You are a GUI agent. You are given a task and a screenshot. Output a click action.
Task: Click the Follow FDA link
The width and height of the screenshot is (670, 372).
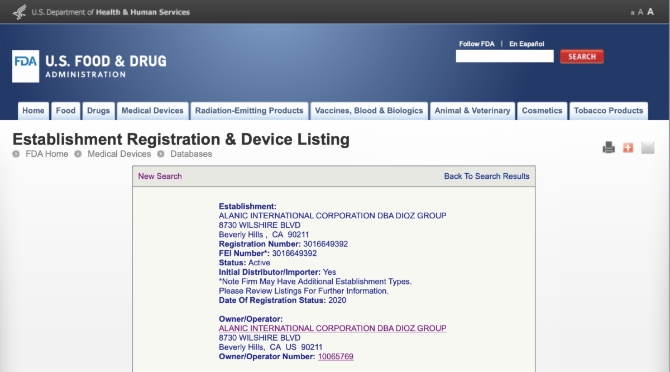[477, 44]
